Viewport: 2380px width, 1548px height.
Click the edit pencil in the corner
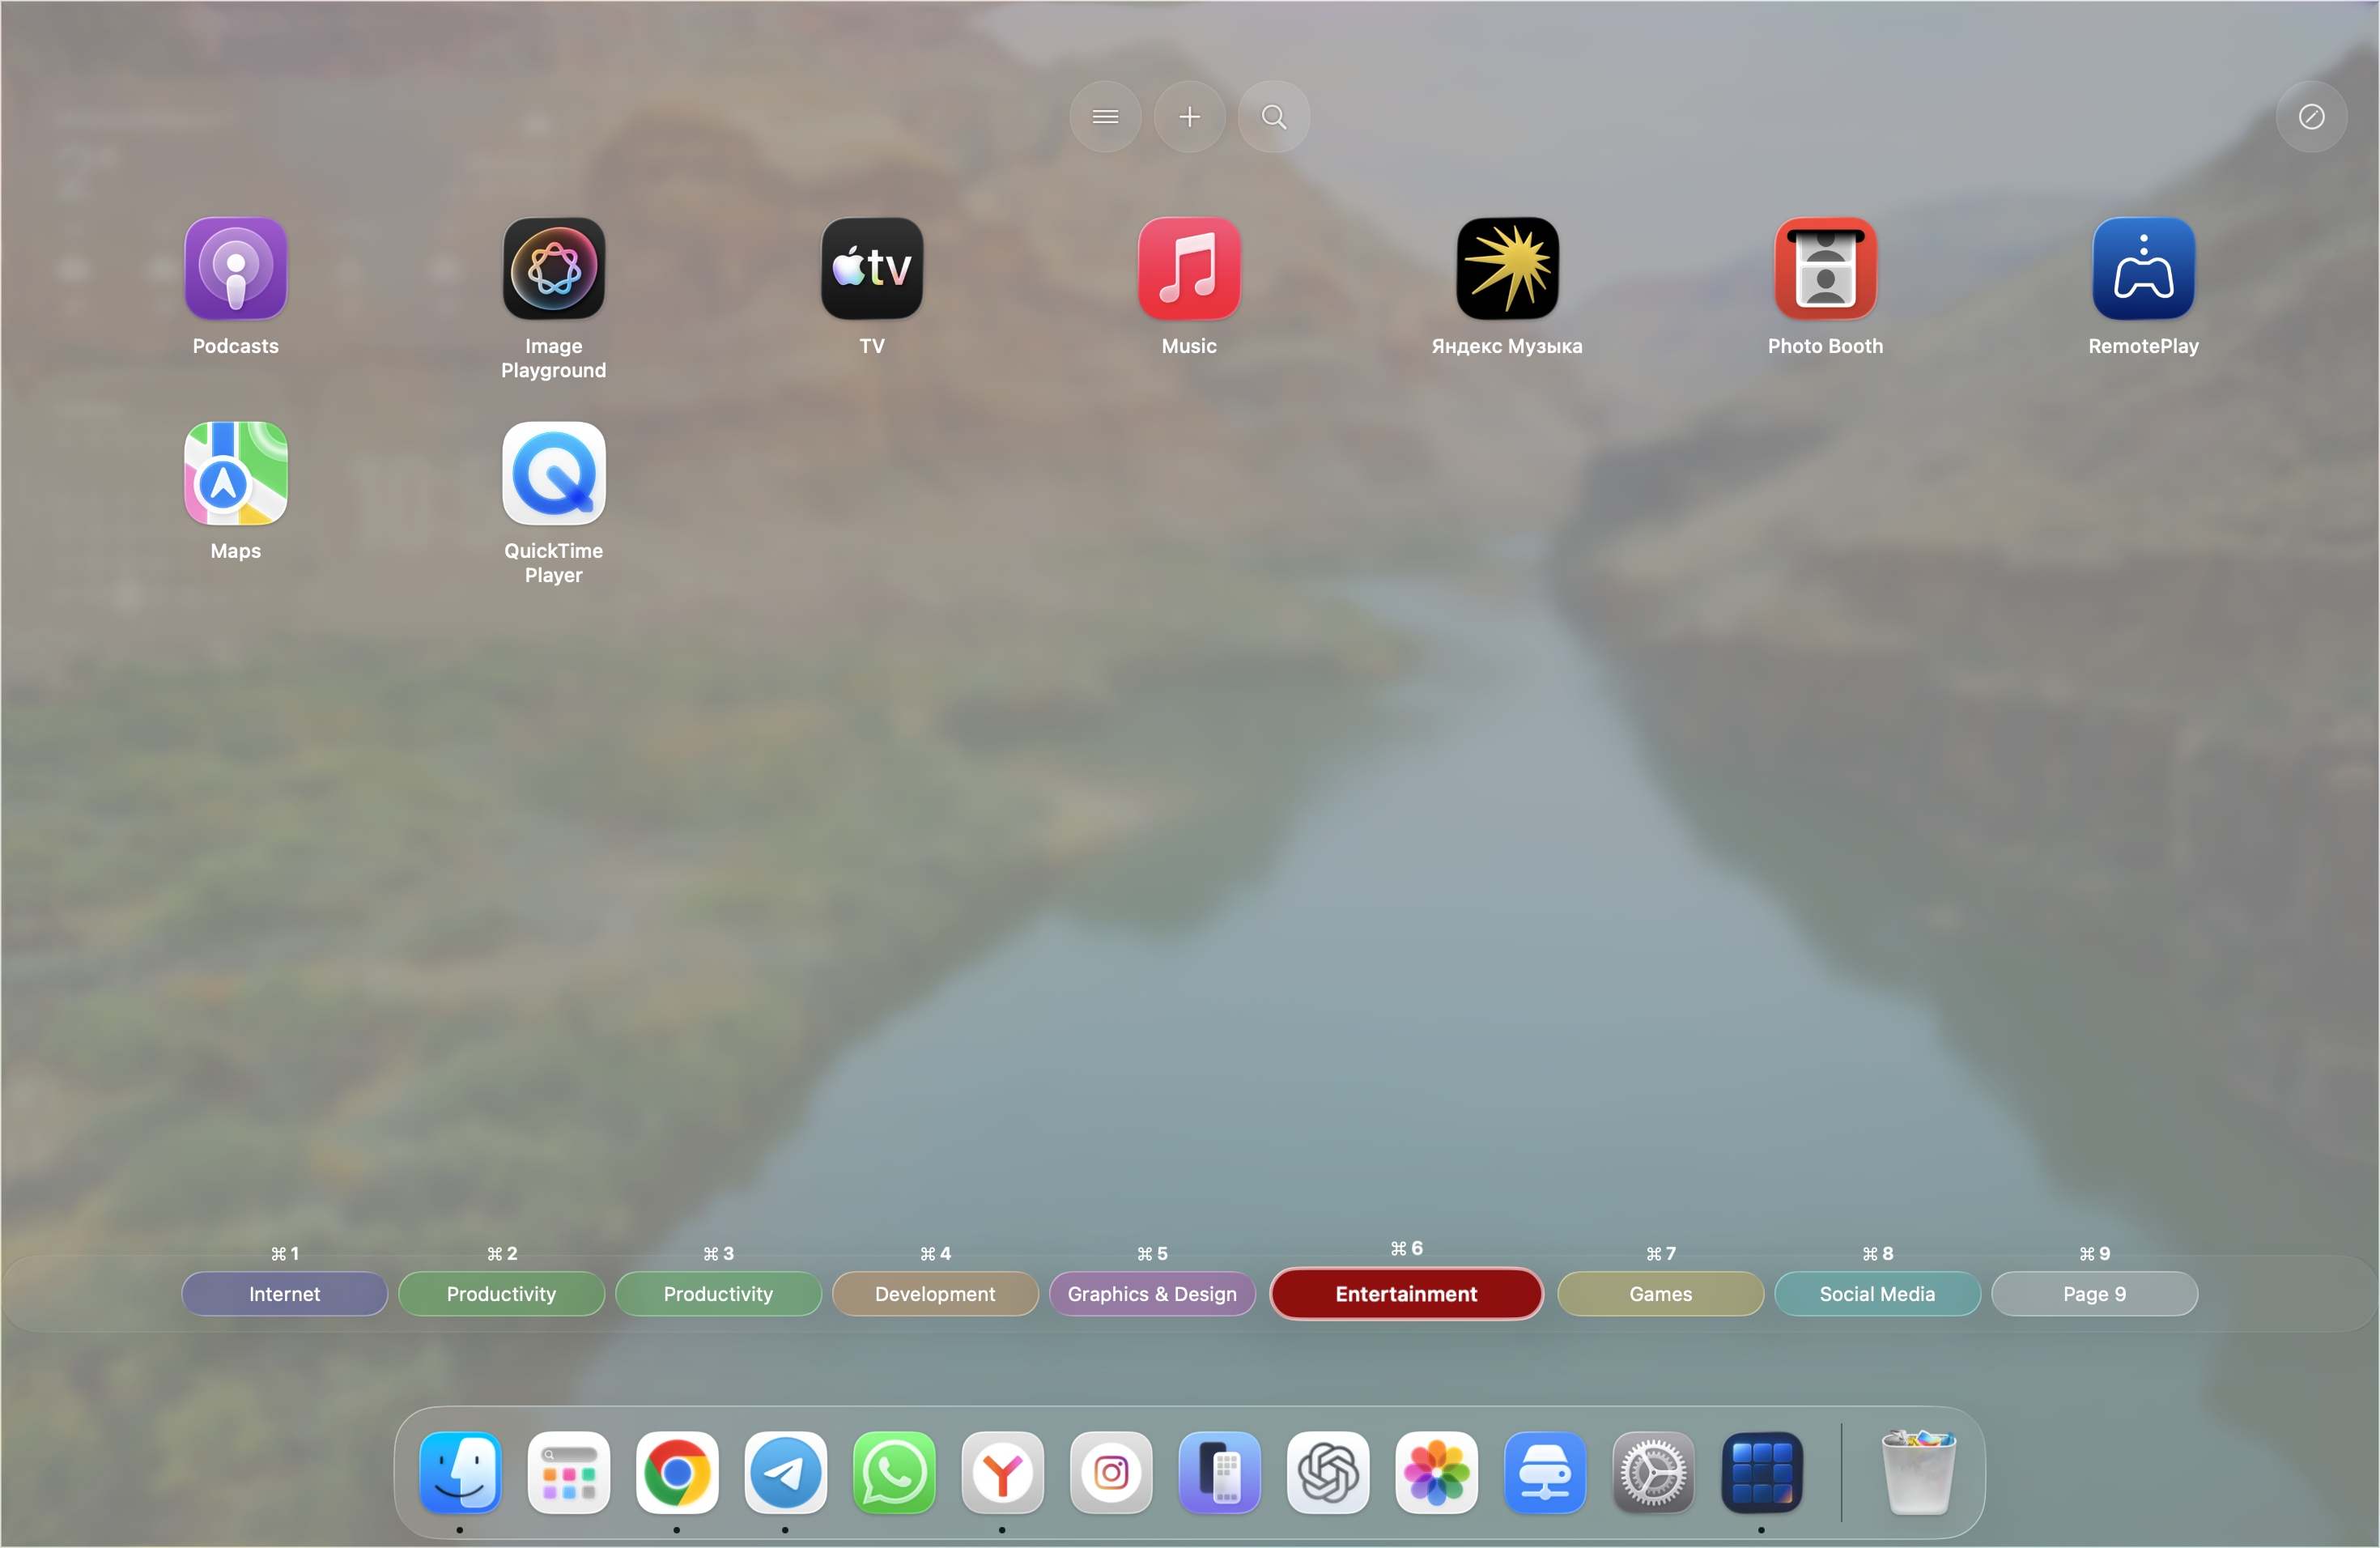[2311, 116]
